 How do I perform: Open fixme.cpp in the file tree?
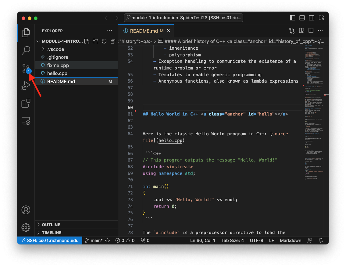coord(76,65)
